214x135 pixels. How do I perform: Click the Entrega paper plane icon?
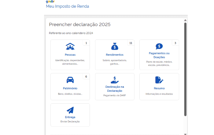pyautogui.click(x=70, y=110)
